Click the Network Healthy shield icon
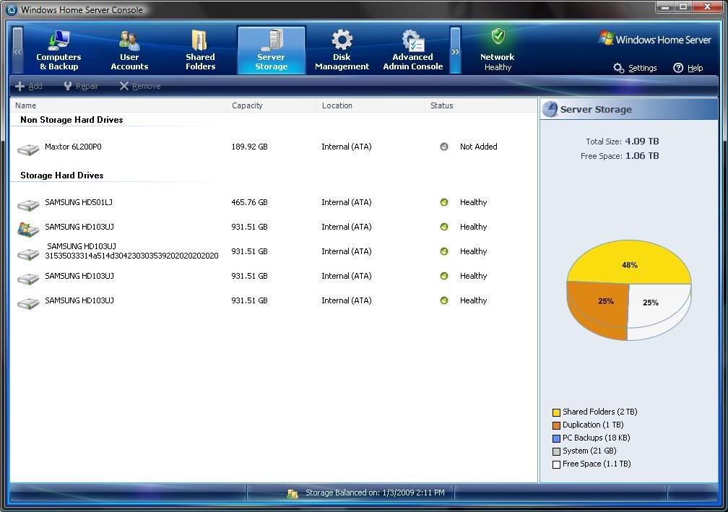 pyautogui.click(x=498, y=37)
